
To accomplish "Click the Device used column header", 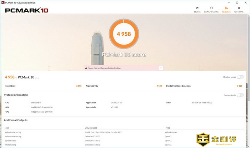I will [91, 127].
